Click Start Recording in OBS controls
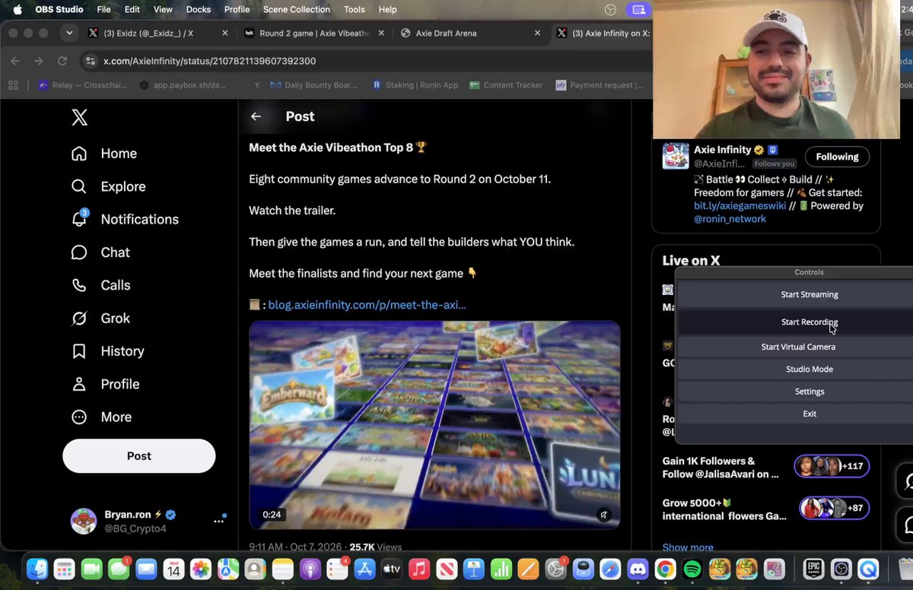The height and width of the screenshot is (590, 913). point(809,322)
